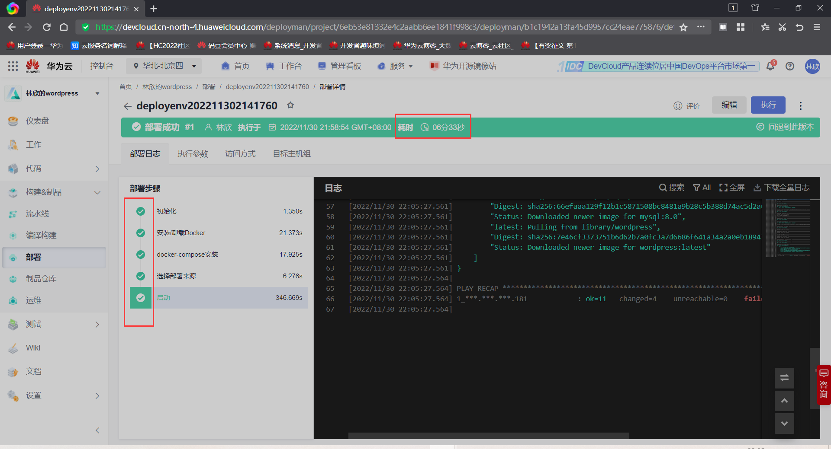Jump to top of log
Viewport: 831px width, 449px height.
point(784,401)
